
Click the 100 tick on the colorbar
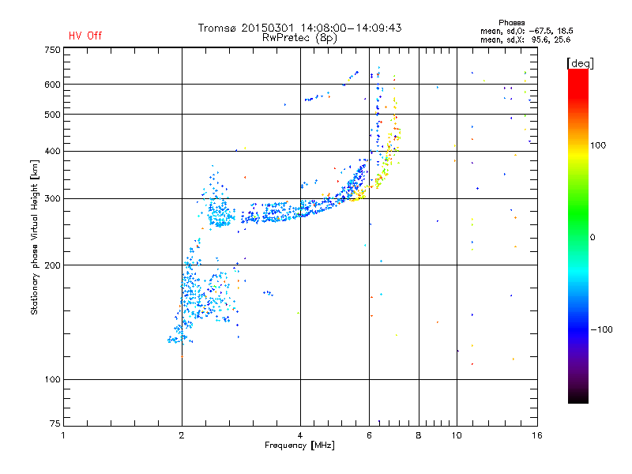[x=598, y=145]
